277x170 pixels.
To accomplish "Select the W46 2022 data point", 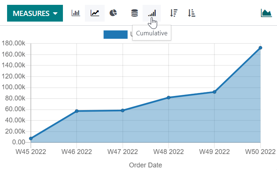I will 77,111.
